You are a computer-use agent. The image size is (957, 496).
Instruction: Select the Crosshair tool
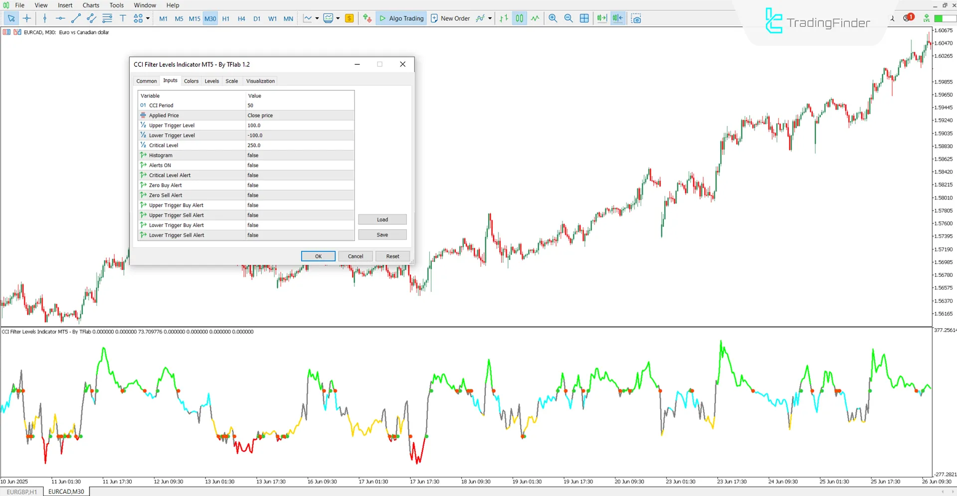(27, 18)
